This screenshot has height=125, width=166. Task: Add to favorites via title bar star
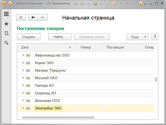pyautogui.click(x=95, y=4)
